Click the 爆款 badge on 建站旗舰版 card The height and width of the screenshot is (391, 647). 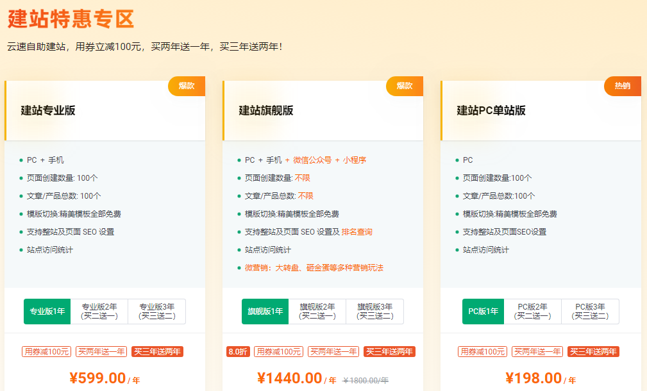[405, 86]
